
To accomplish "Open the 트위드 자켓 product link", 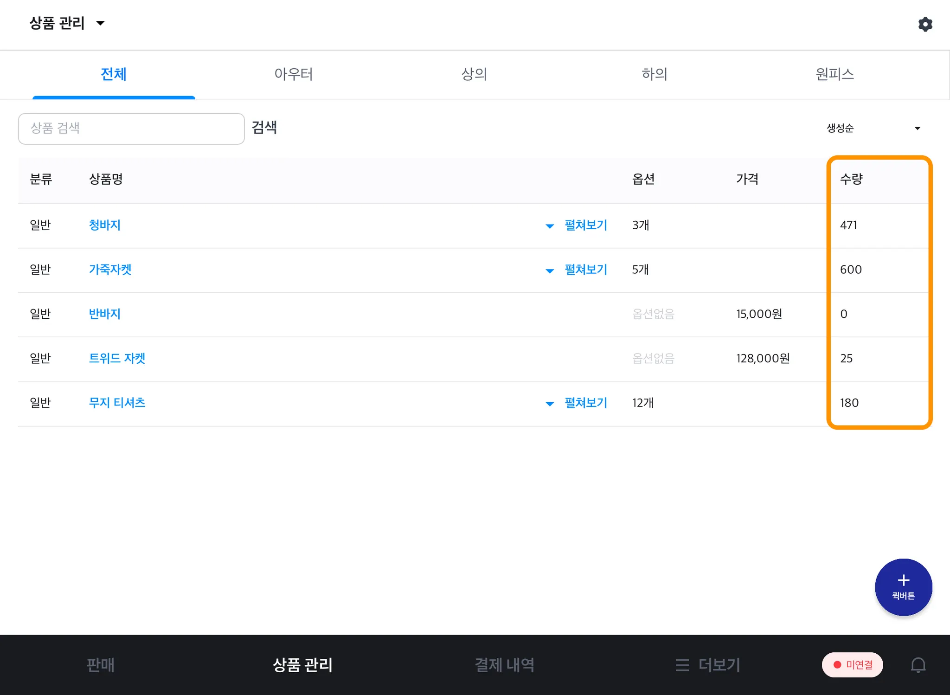I will click(x=117, y=358).
